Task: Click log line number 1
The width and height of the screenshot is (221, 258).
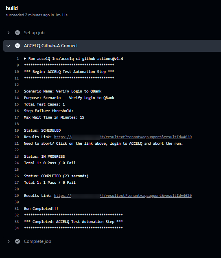Action: point(18,59)
